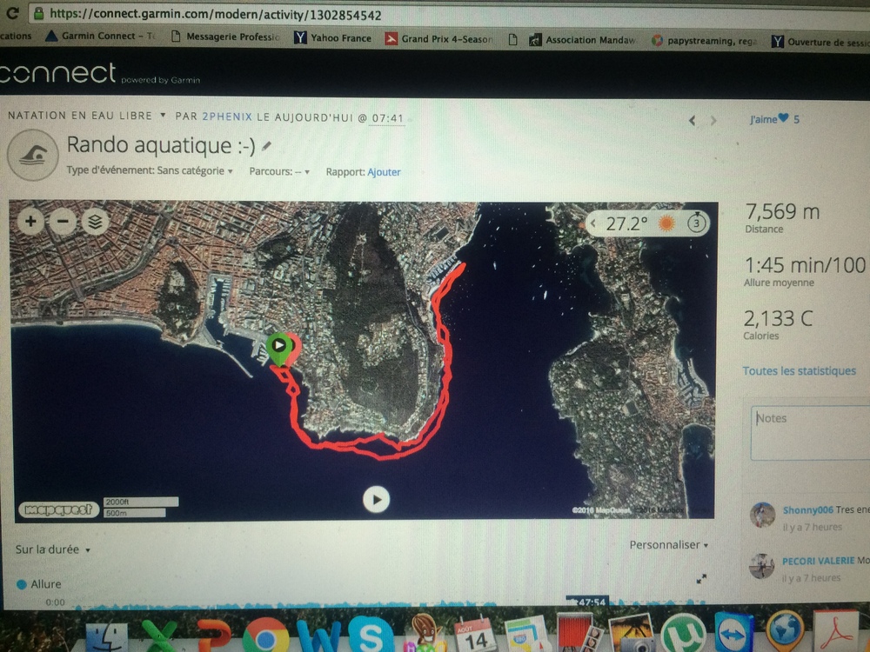The width and height of the screenshot is (870, 652).
Task: Expand Type d'événement dropdown
Action: click(150, 170)
